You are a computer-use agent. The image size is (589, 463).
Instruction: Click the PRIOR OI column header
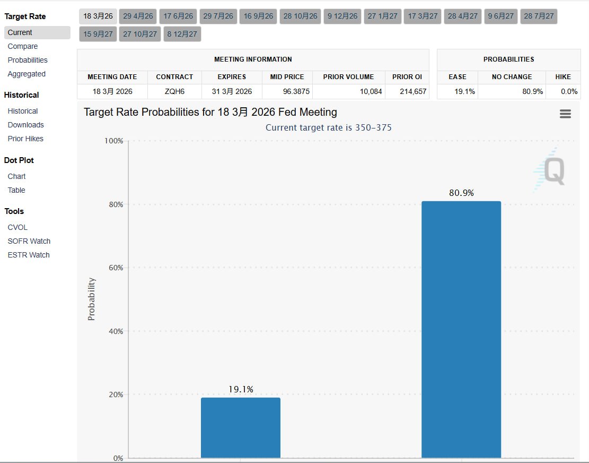click(x=407, y=77)
